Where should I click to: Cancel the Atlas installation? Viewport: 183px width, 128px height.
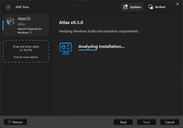tap(170, 122)
